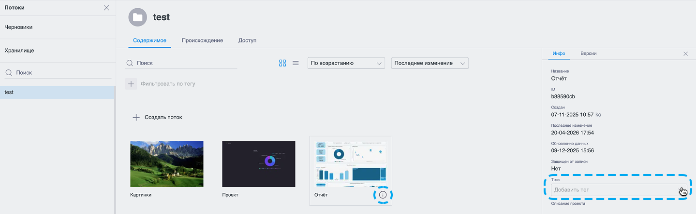Screen dimensions: 696x214
Task: Click the date 09-12-2025 15:56
Action: [x=573, y=150]
